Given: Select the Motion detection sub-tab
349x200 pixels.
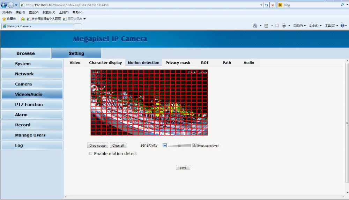Looking at the screenshot, I should coord(143,62).
